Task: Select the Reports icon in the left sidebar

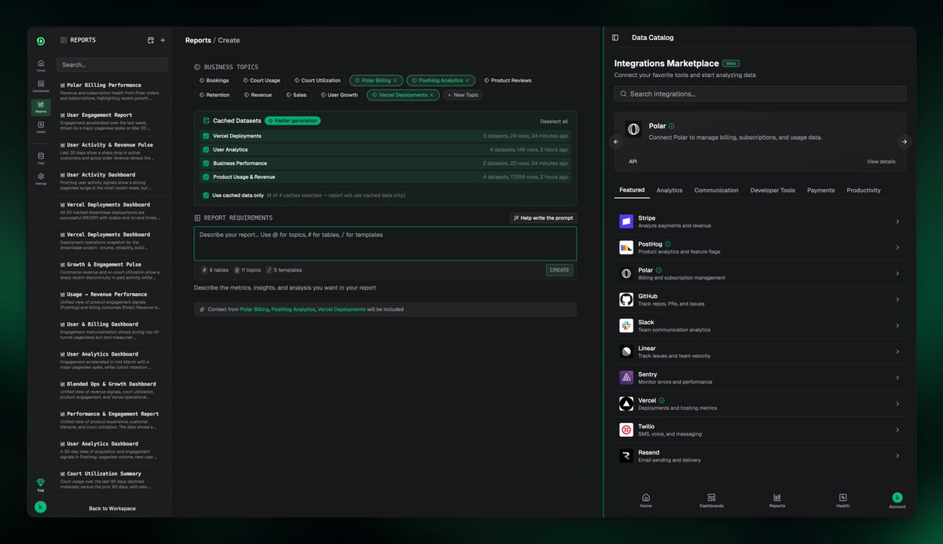Action: tap(41, 107)
